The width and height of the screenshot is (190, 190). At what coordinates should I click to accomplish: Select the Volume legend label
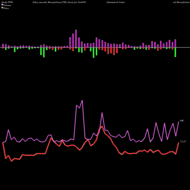tap(7, 5)
